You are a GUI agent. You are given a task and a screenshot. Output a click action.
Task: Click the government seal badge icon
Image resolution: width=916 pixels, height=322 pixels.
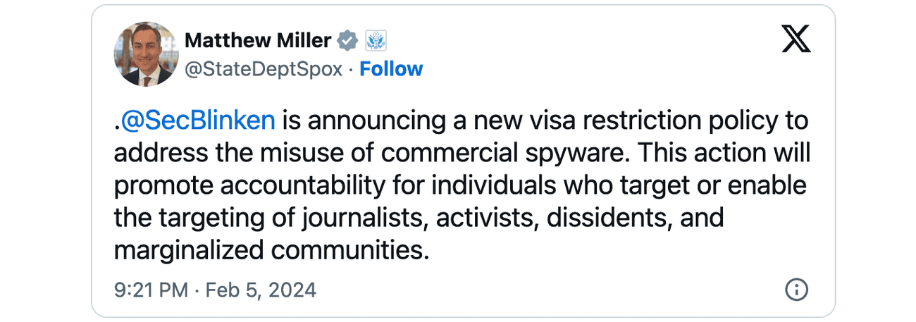[x=376, y=41]
